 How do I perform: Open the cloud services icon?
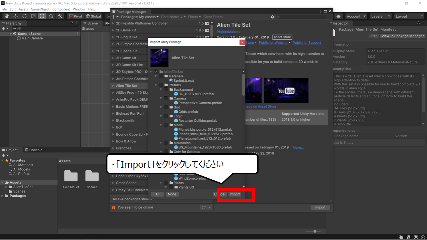point(339,16)
